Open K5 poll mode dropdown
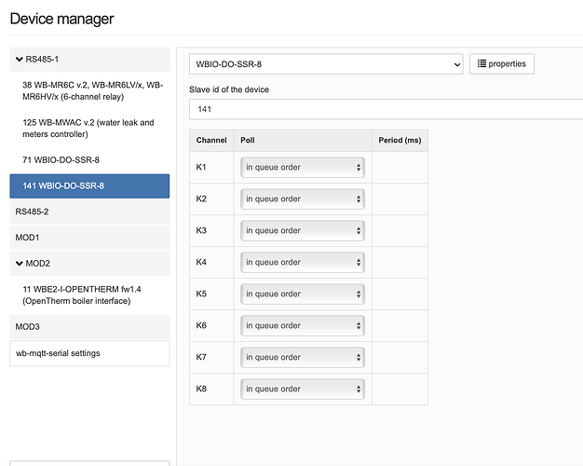Viewport: 583px width, 466px height. pyautogui.click(x=303, y=294)
